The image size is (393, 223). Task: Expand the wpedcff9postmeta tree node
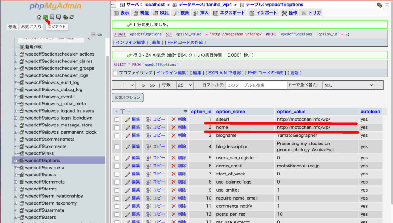(15, 168)
